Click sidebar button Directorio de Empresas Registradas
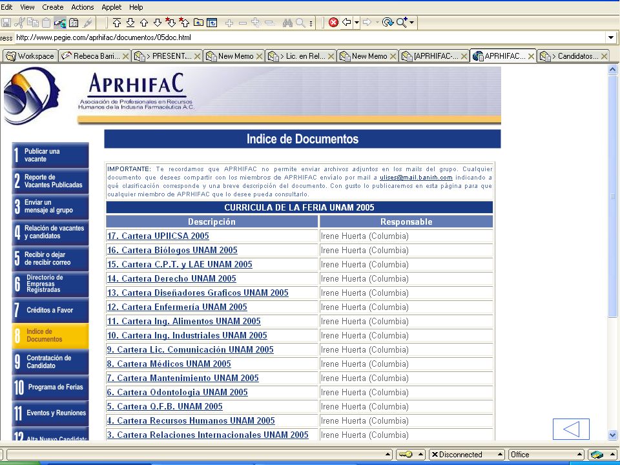 pyautogui.click(x=50, y=284)
